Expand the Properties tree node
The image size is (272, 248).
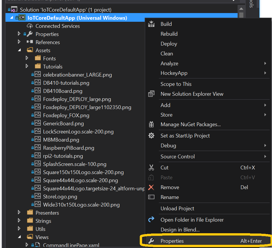pos(19,34)
